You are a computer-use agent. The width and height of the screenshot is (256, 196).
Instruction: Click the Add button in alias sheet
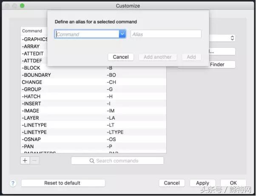tap(191, 57)
